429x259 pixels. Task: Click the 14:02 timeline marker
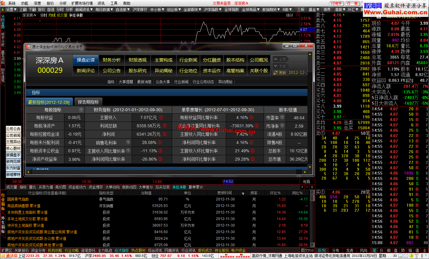coord(228,181)
